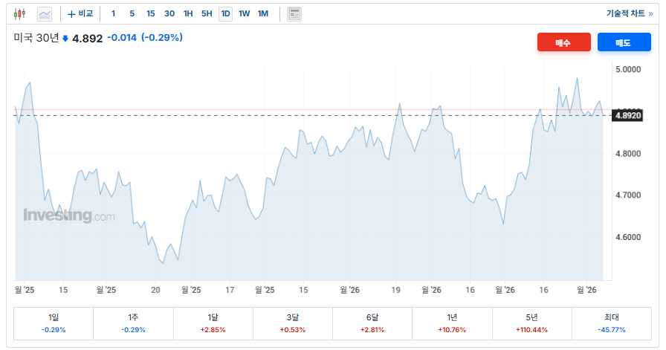Choose the 5H interval
666x350 pixels.
pos(207,13)
